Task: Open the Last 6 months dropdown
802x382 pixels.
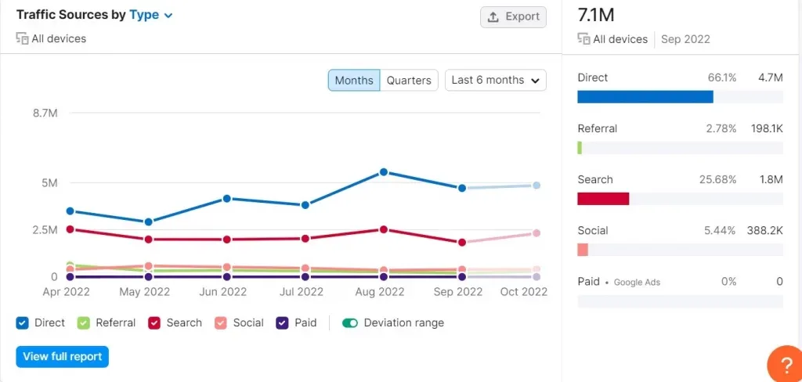Action: click(496, 81)
